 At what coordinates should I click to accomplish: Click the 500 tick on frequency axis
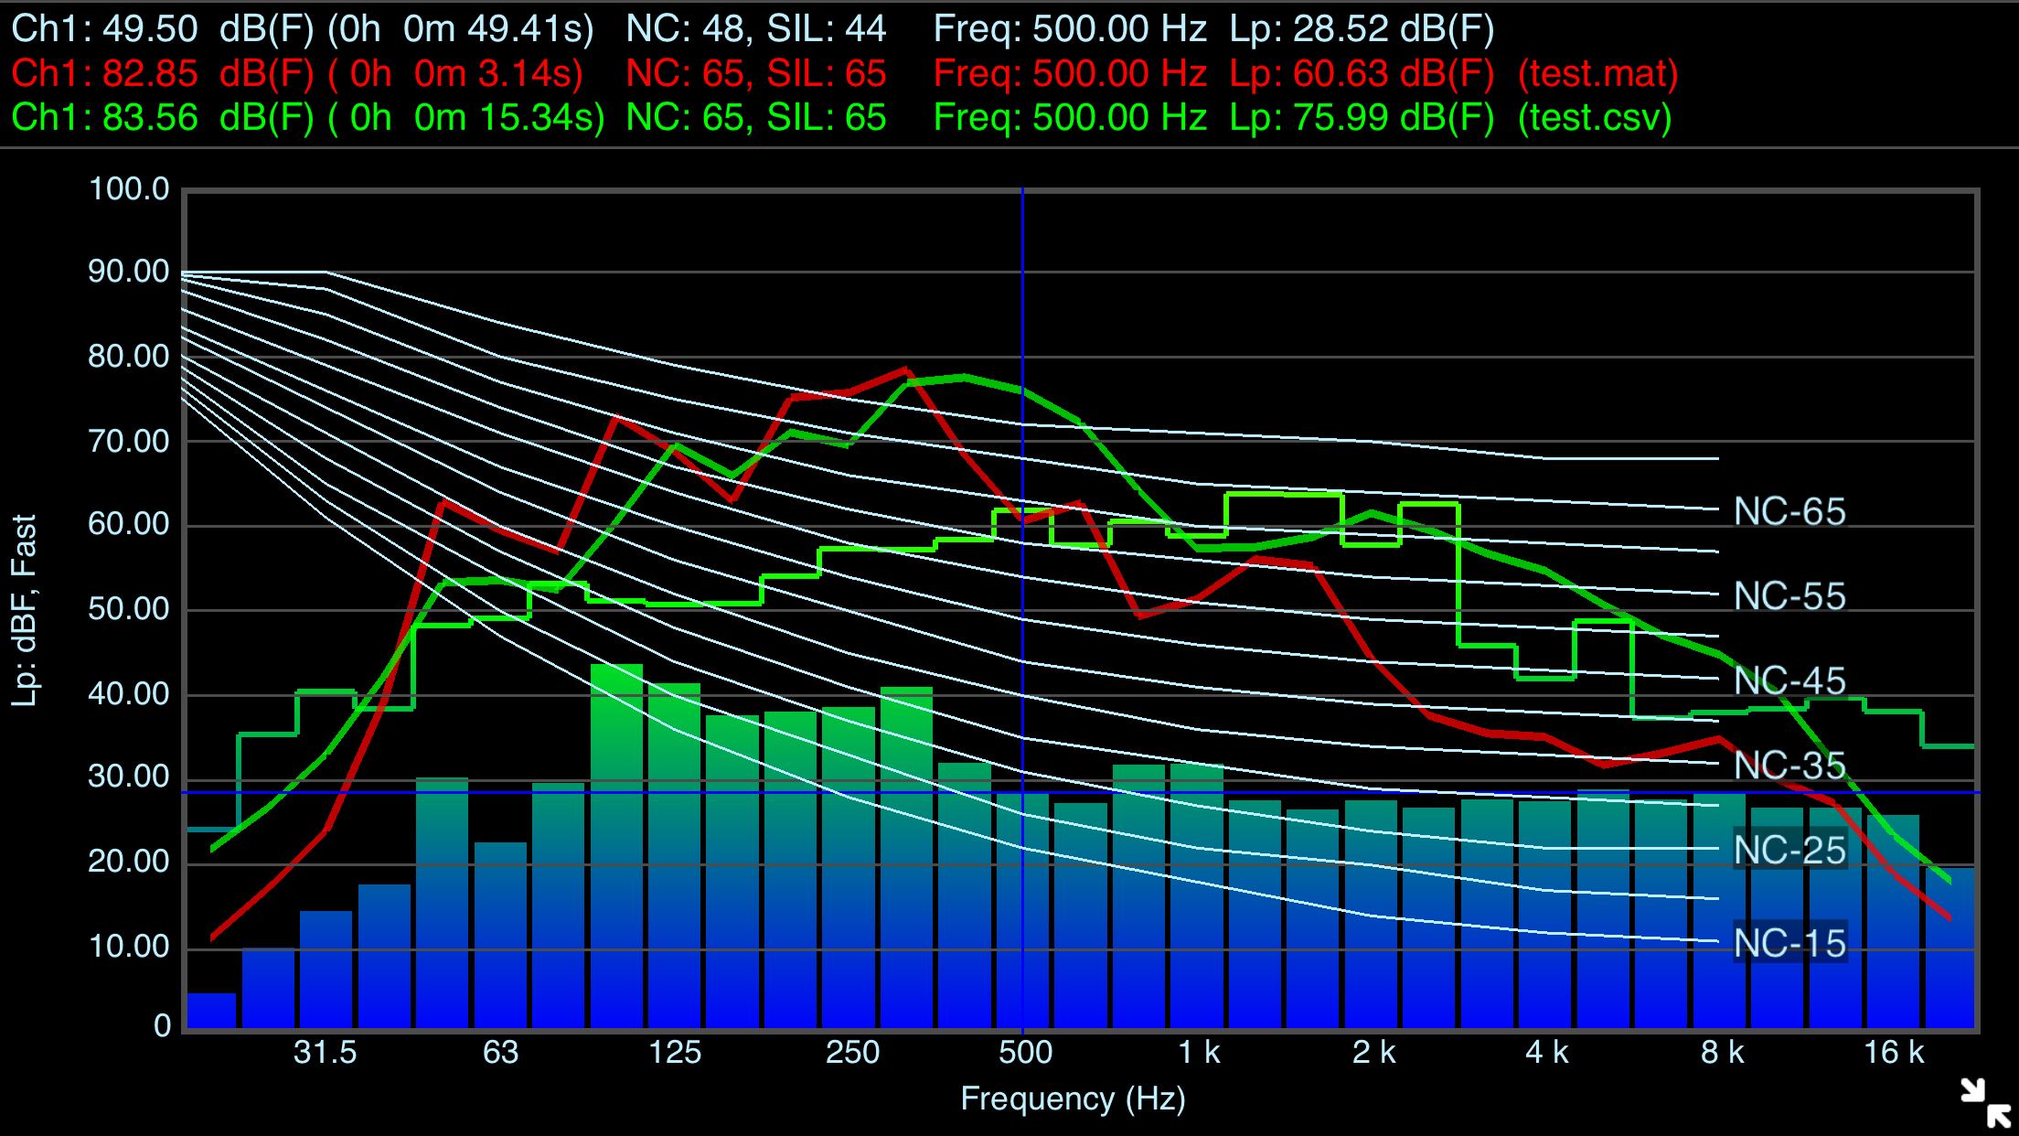click(x=1025, y=1053)
